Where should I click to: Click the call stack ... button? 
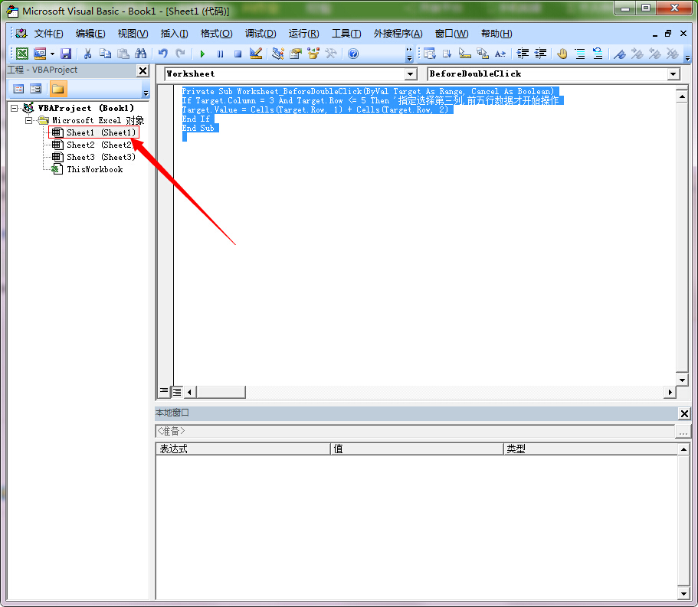tap(683, 432)
